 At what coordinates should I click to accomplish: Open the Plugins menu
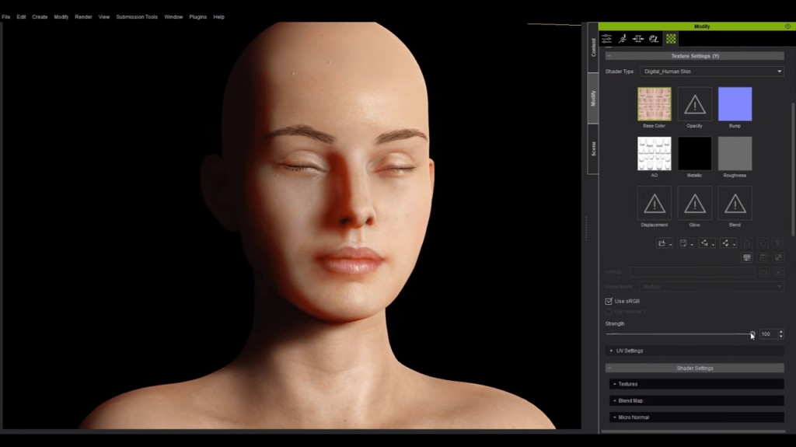coord(197,16)
